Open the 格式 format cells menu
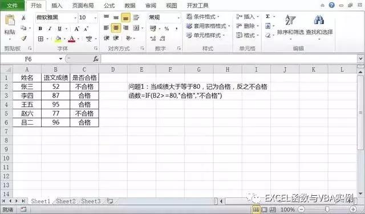 click(248, 35)
